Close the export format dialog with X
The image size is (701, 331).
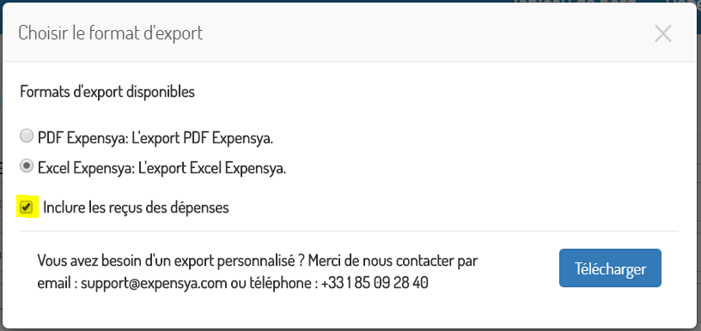(662, 33)
